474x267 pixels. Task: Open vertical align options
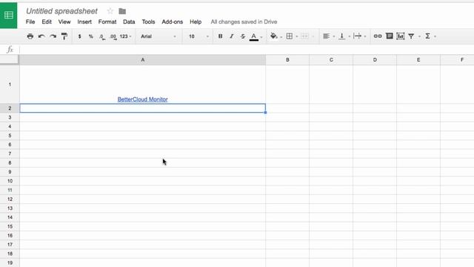[342, 36]
